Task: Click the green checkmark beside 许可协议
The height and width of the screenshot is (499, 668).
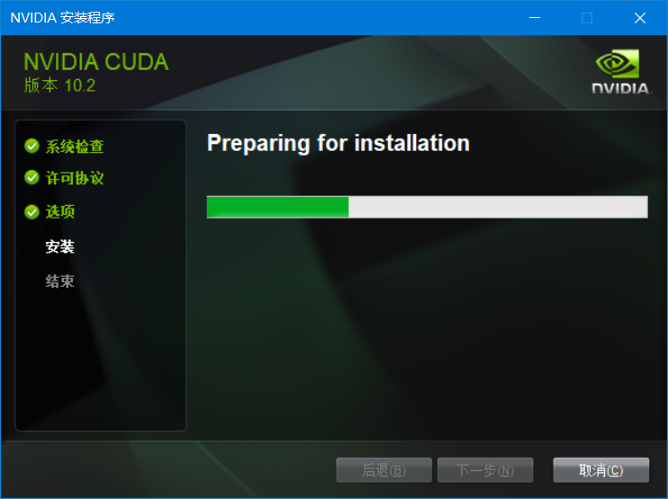Action: point(32,177)
